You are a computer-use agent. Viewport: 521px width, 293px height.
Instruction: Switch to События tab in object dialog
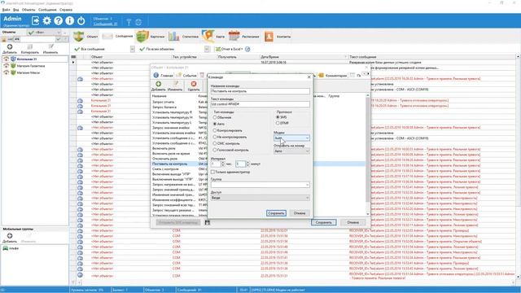click(x=186, y=76)
